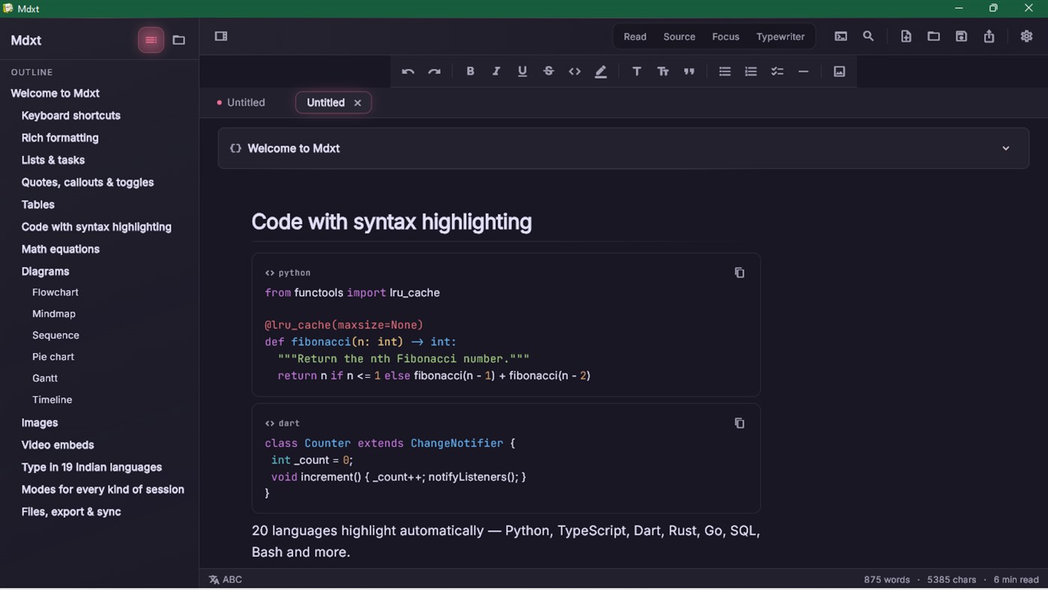
Task: Toggle the outline view in sidebar
Action: [151, 40]
